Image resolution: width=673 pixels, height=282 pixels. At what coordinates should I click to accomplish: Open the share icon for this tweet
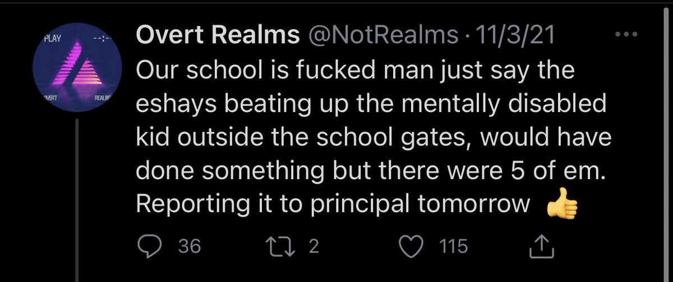[538, 247]
